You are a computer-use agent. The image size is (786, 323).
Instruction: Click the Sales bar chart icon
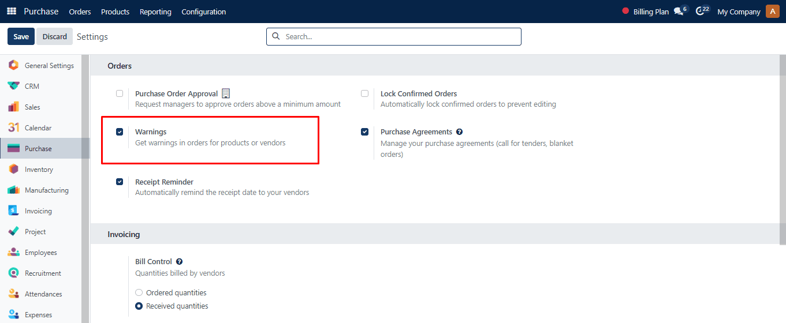click(x=13, y=107)
